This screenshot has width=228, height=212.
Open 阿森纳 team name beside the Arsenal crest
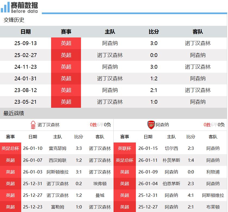pyautogui.click(x=162, y=125)
